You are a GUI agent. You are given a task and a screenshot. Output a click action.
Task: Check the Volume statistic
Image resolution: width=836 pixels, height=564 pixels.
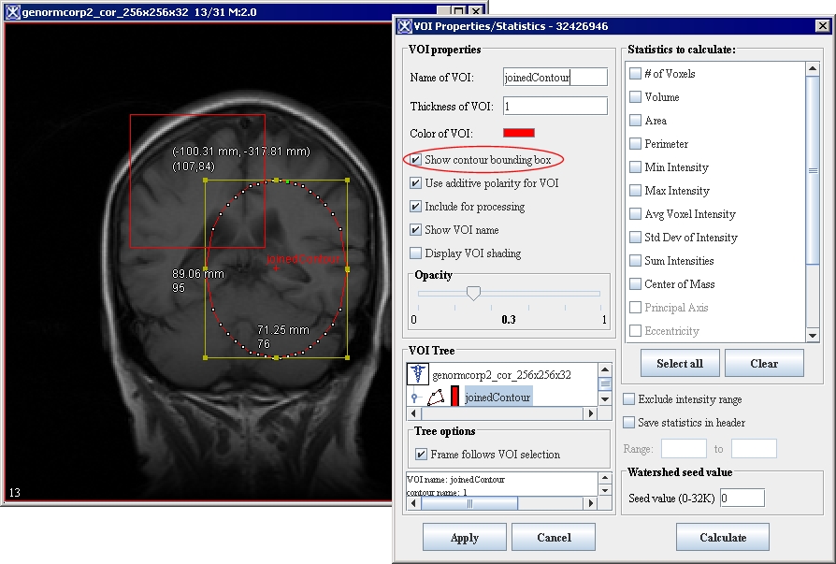(x=636, y=97)
